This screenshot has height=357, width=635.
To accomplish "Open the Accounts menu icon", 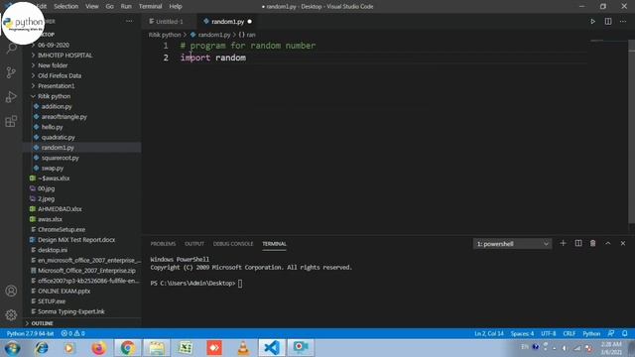I will tap(11, 291).
